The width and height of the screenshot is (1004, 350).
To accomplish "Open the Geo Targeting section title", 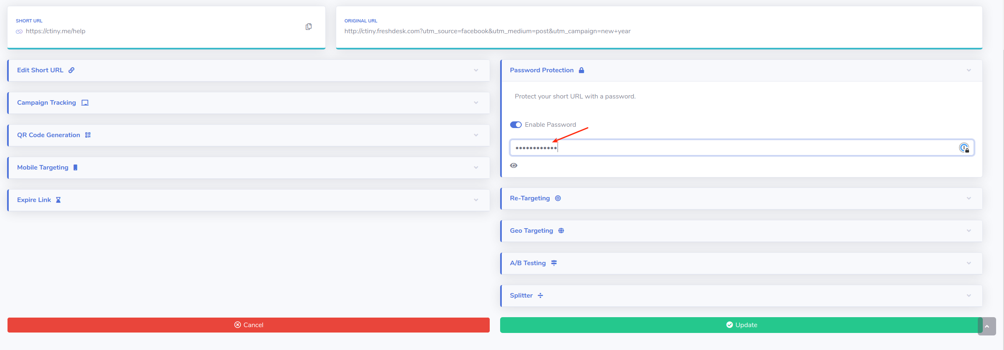I will pyautogui.click(x=531, y=231).
